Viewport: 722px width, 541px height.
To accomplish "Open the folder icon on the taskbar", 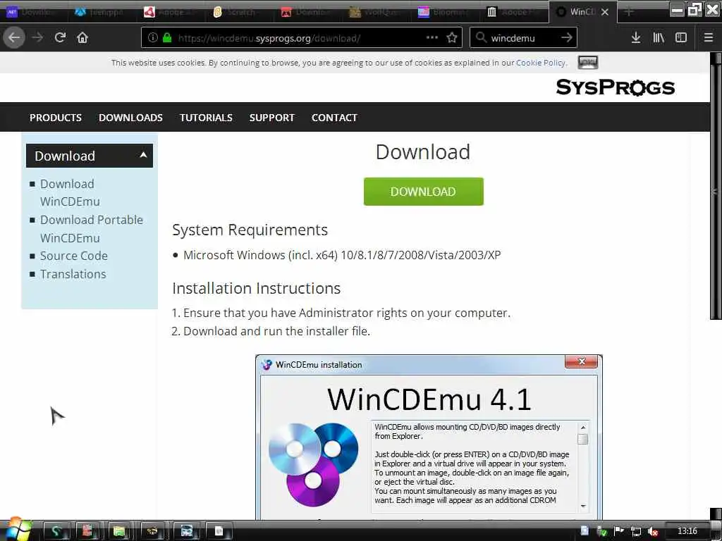I will [x=119, y=531].
